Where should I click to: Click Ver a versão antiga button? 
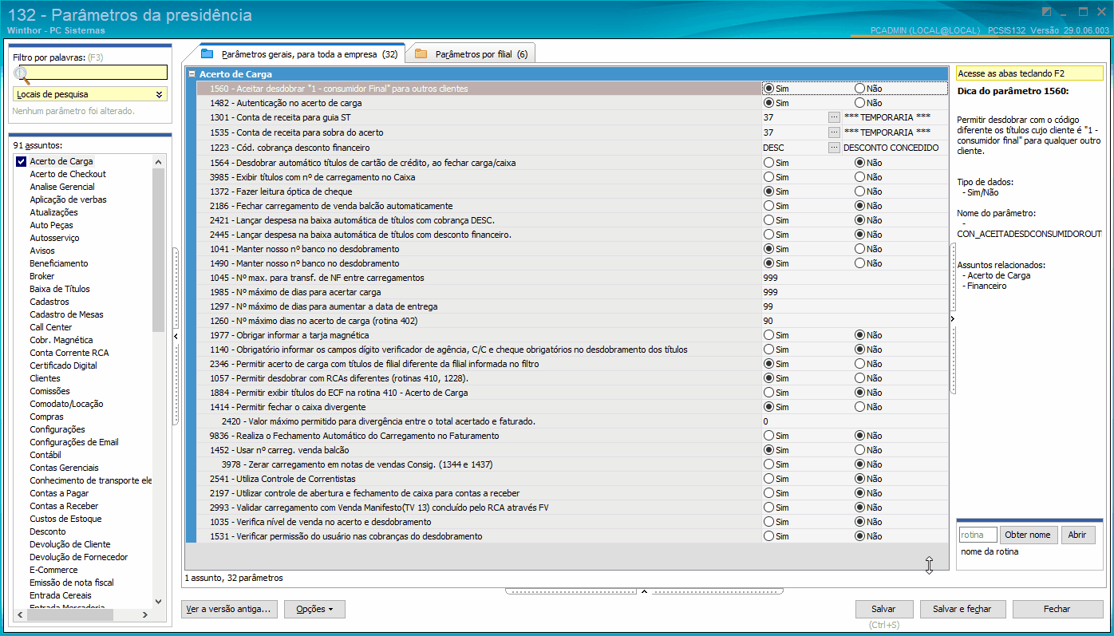(229, 609)
